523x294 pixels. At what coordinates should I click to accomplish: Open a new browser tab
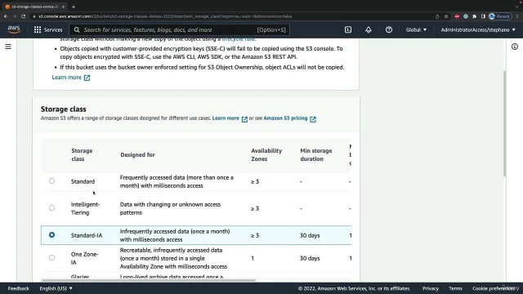[x=74, y=7]
